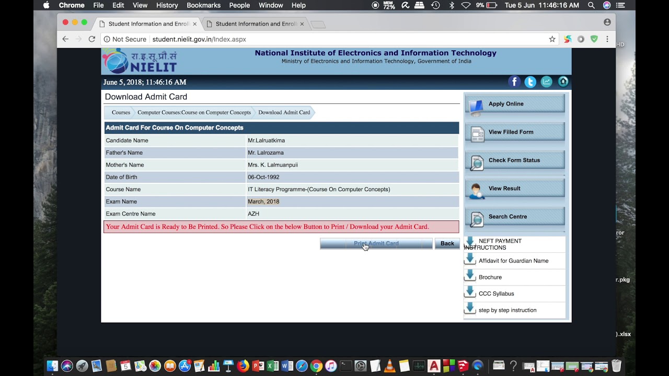Open Search Centre option
The height and width of the screenshot is (376, 669).
515,217
